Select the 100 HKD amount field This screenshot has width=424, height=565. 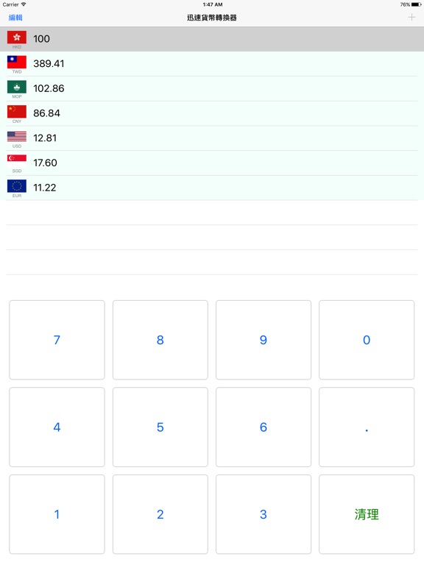tap(212, 39)
